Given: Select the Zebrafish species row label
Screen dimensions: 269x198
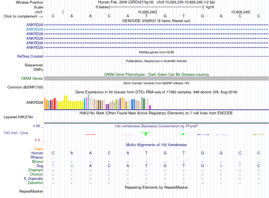Looking at the screenshot, I should click(35, 183).
